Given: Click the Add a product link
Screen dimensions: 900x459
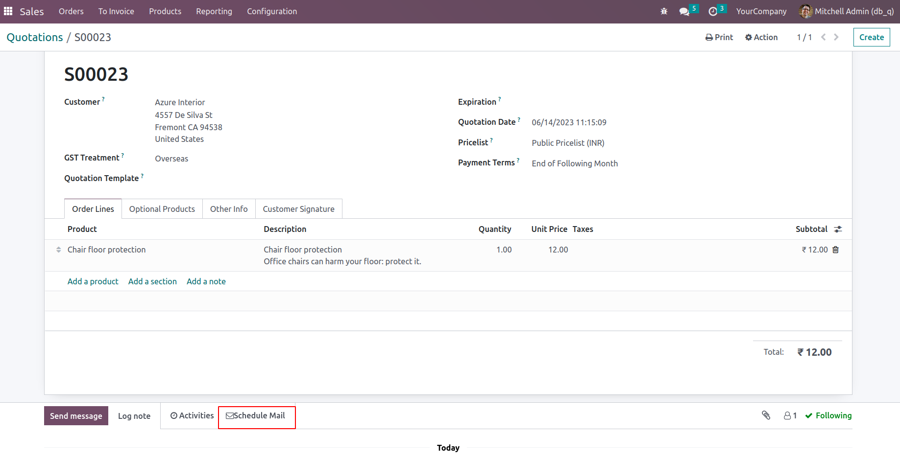Looking at the screenshot, I should pos(93,281).
